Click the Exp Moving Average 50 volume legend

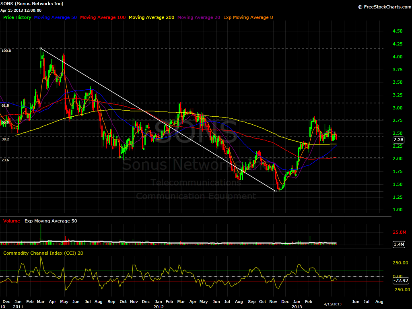click(x=51, y=221)
